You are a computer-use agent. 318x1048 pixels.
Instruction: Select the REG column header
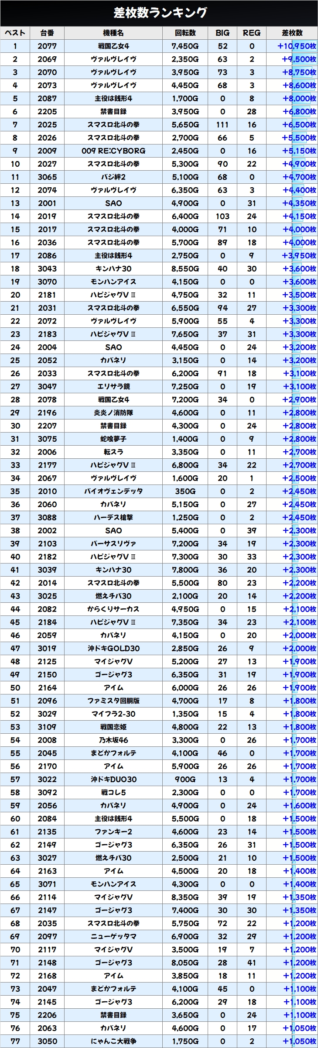tap(252, 33)
